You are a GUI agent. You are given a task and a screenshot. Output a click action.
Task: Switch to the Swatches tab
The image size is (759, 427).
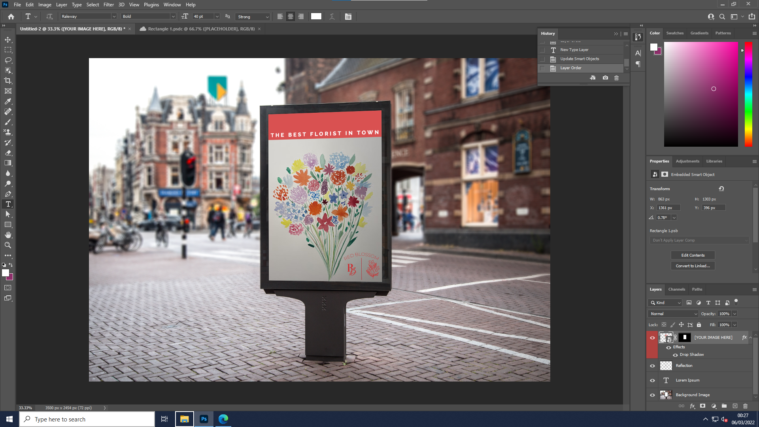tap(675, 33)
